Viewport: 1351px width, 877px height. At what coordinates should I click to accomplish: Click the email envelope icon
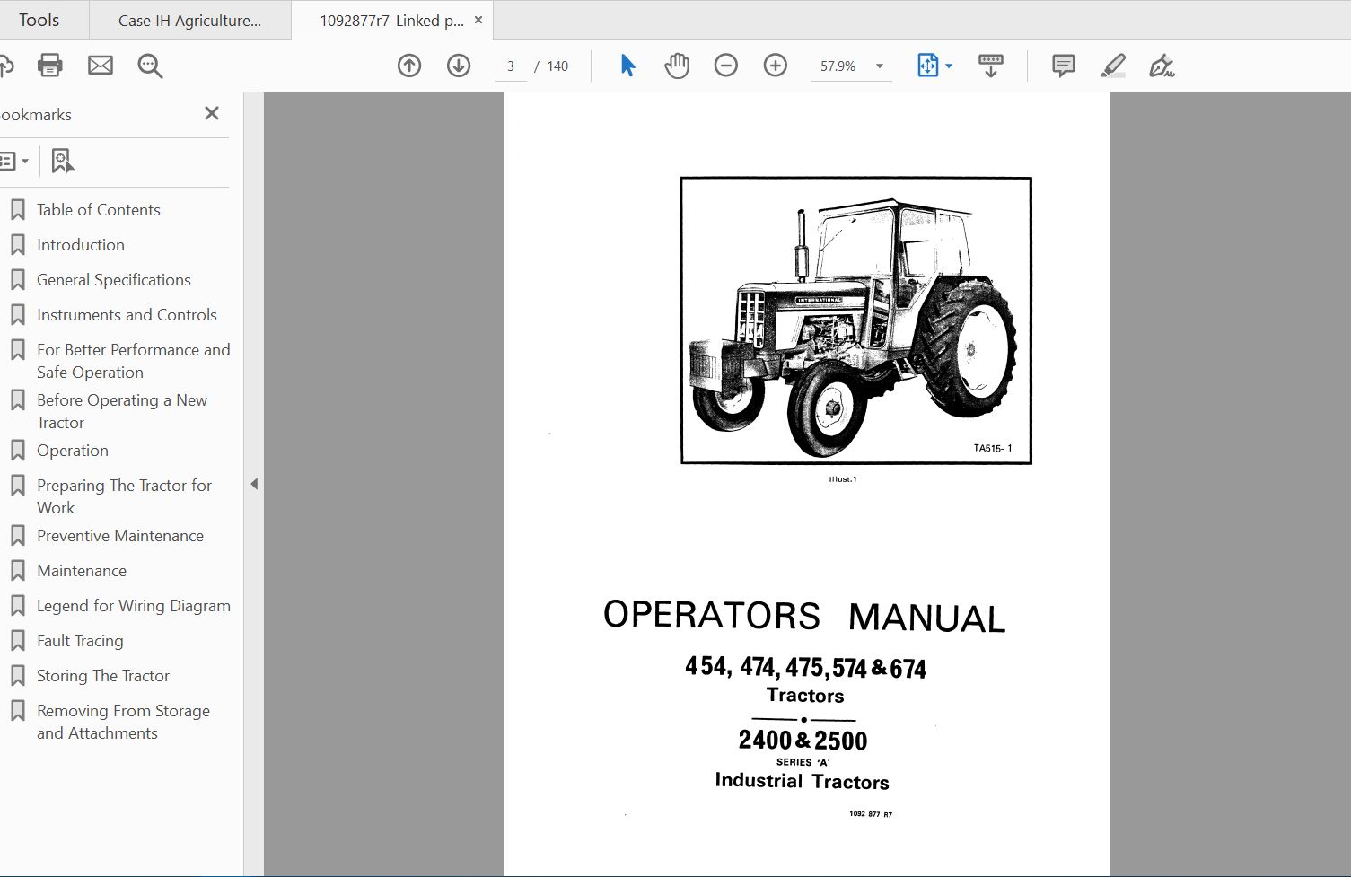[x=101, y=66]
